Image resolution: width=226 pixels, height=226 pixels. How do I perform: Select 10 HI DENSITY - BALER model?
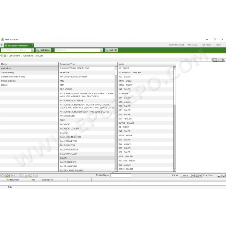[x=146, y=73]
